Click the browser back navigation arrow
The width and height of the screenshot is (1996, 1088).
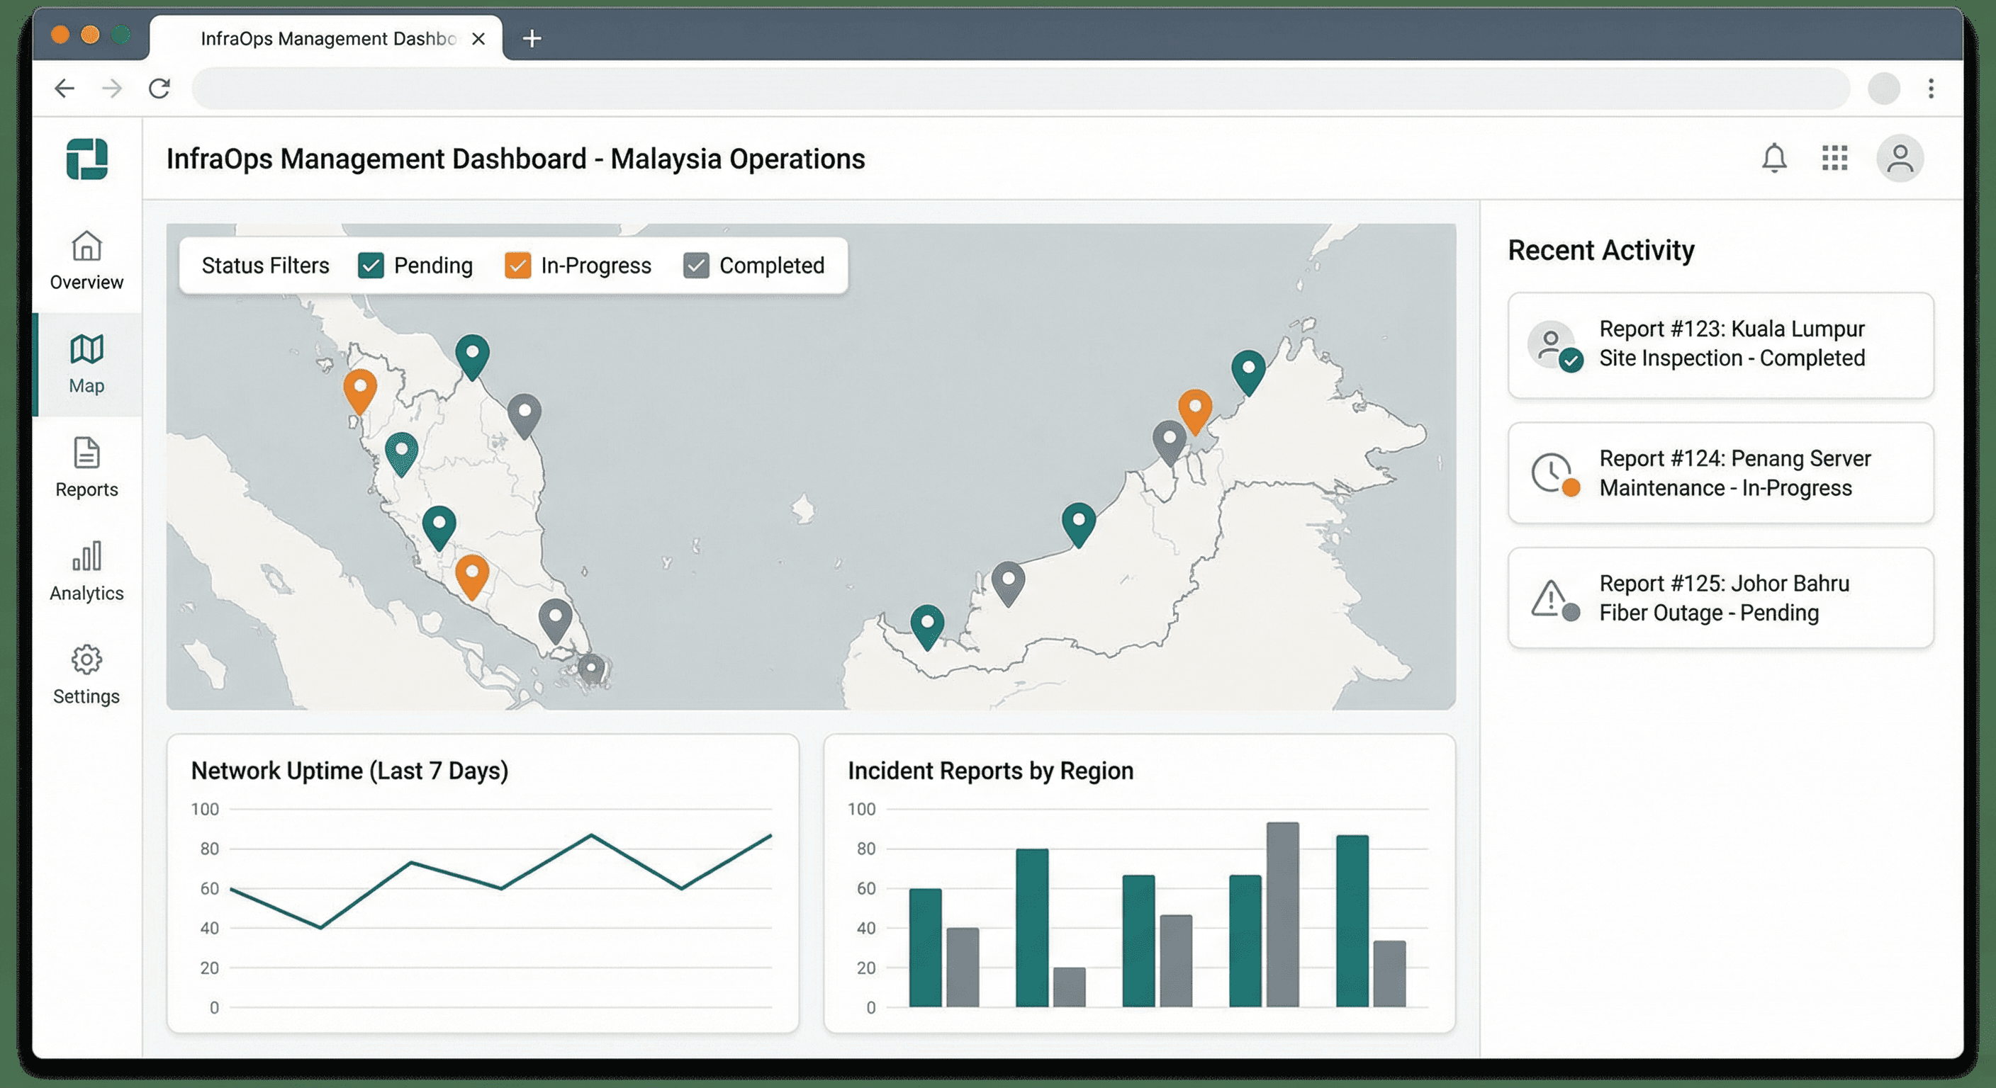click(x=65, y=89)
